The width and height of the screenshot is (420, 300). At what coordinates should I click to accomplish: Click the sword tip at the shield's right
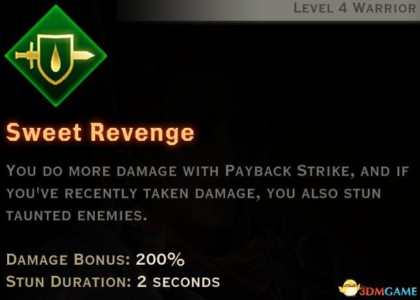point(84,55)
